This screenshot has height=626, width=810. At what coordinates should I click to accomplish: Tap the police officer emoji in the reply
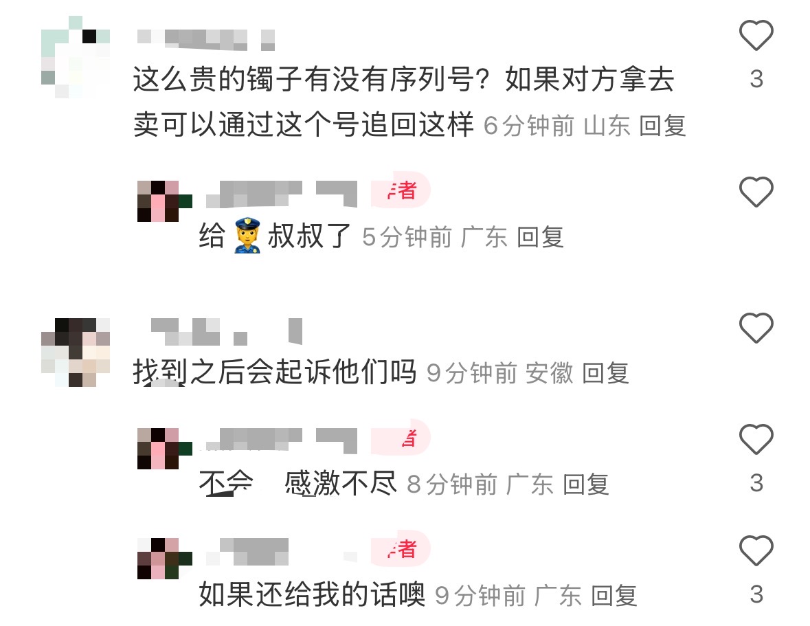(x=247, y=236)
